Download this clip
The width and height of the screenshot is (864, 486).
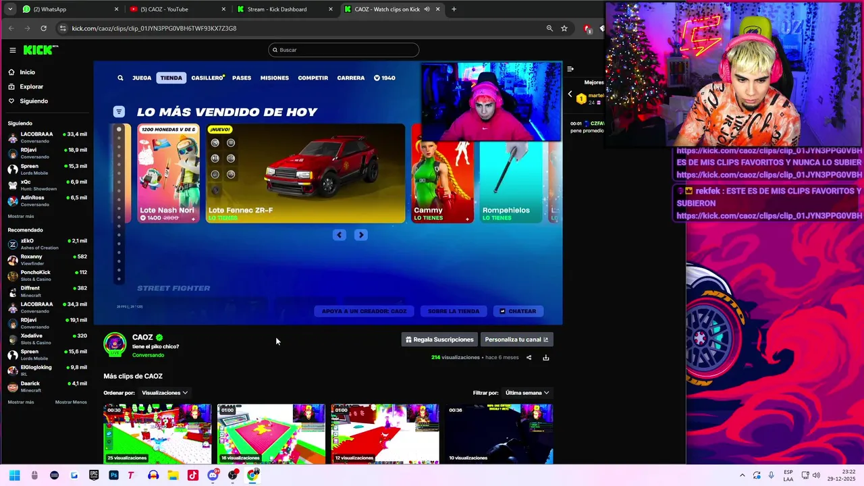pyautogui.click(x=546, y=358)
